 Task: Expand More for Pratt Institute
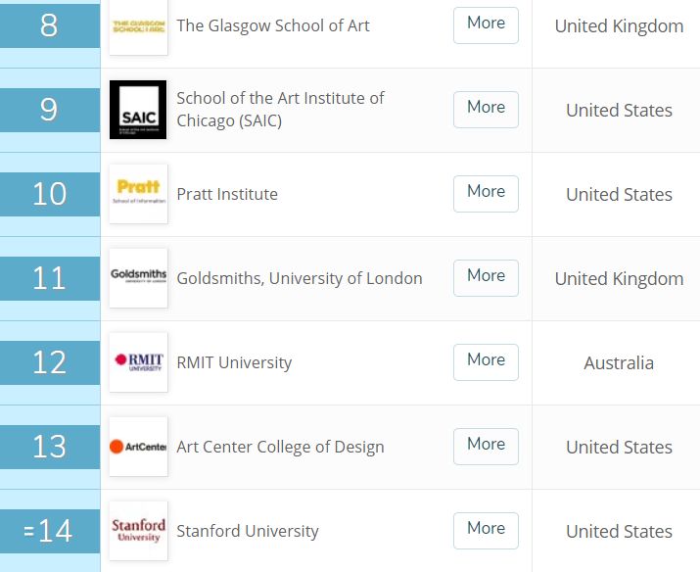[486, 194]
